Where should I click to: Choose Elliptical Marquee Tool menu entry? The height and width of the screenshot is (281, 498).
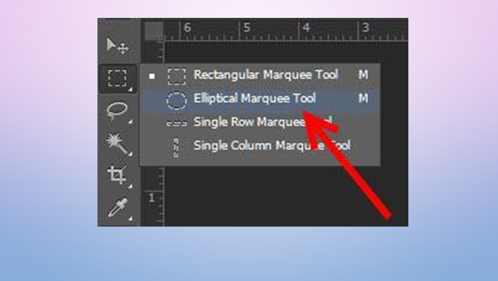coord(260,99)
